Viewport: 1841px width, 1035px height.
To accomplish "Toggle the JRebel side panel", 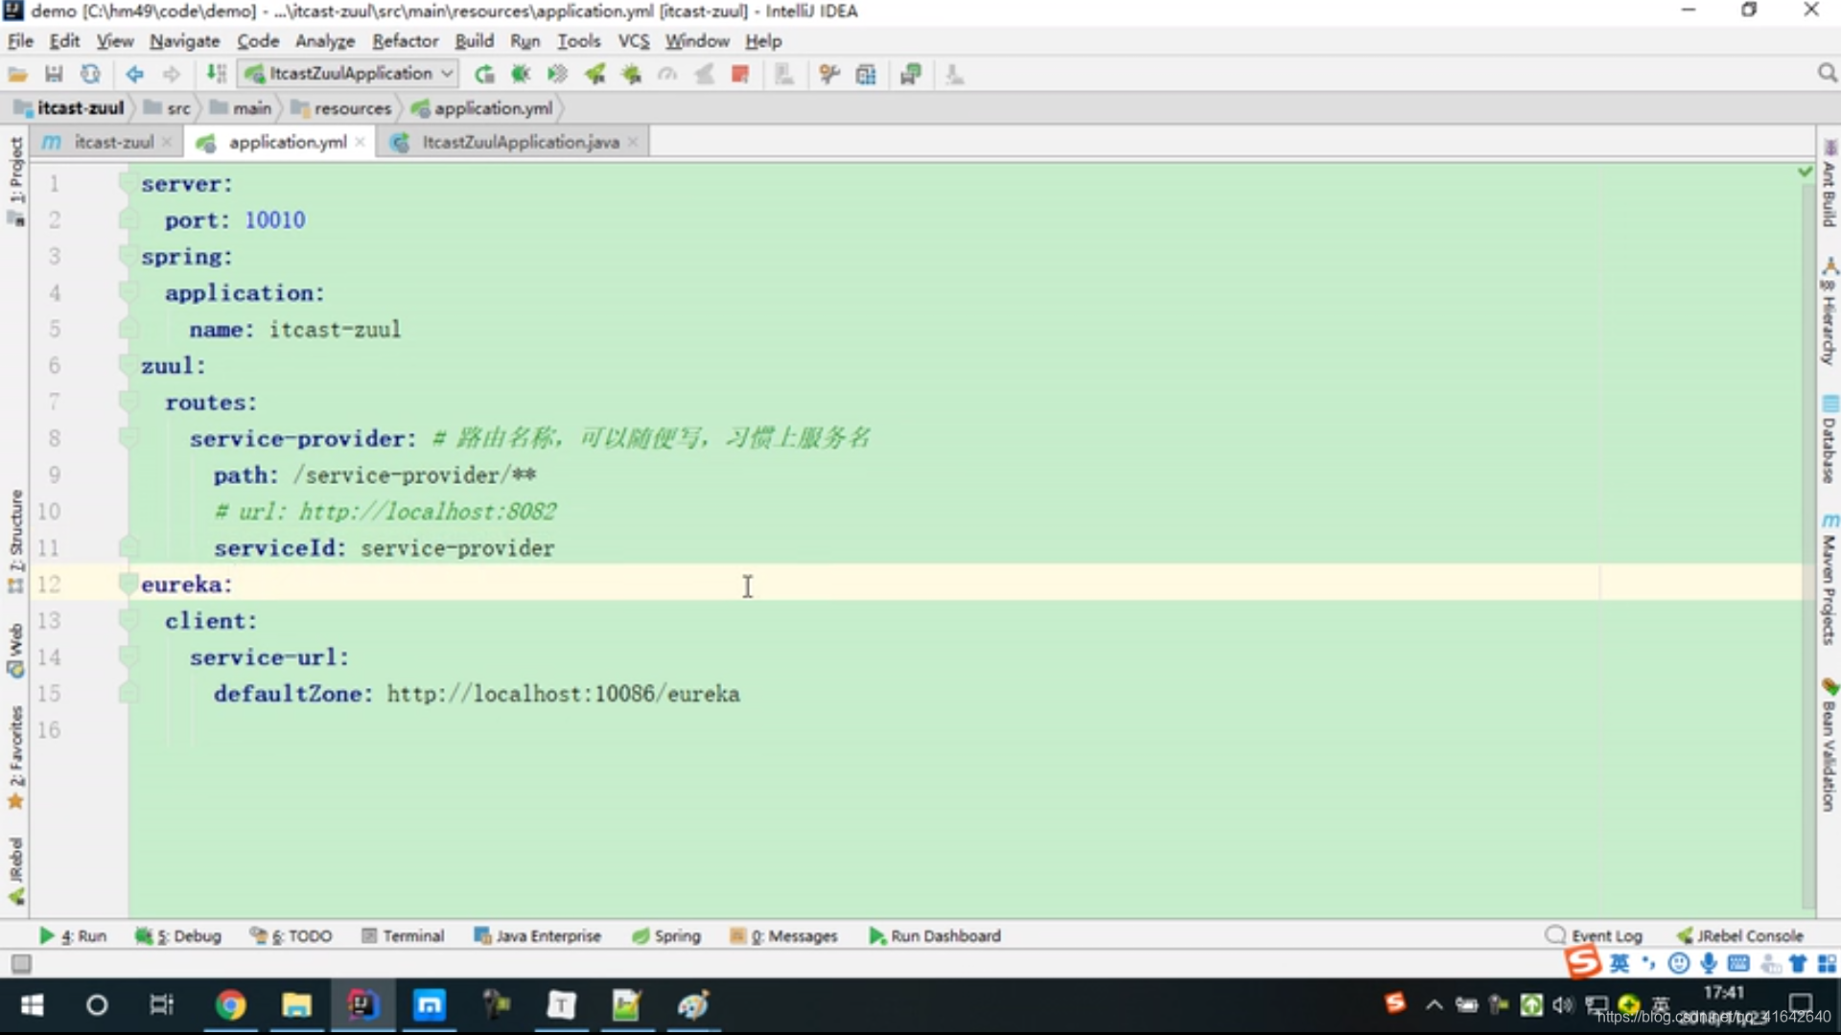I will 15,871.
